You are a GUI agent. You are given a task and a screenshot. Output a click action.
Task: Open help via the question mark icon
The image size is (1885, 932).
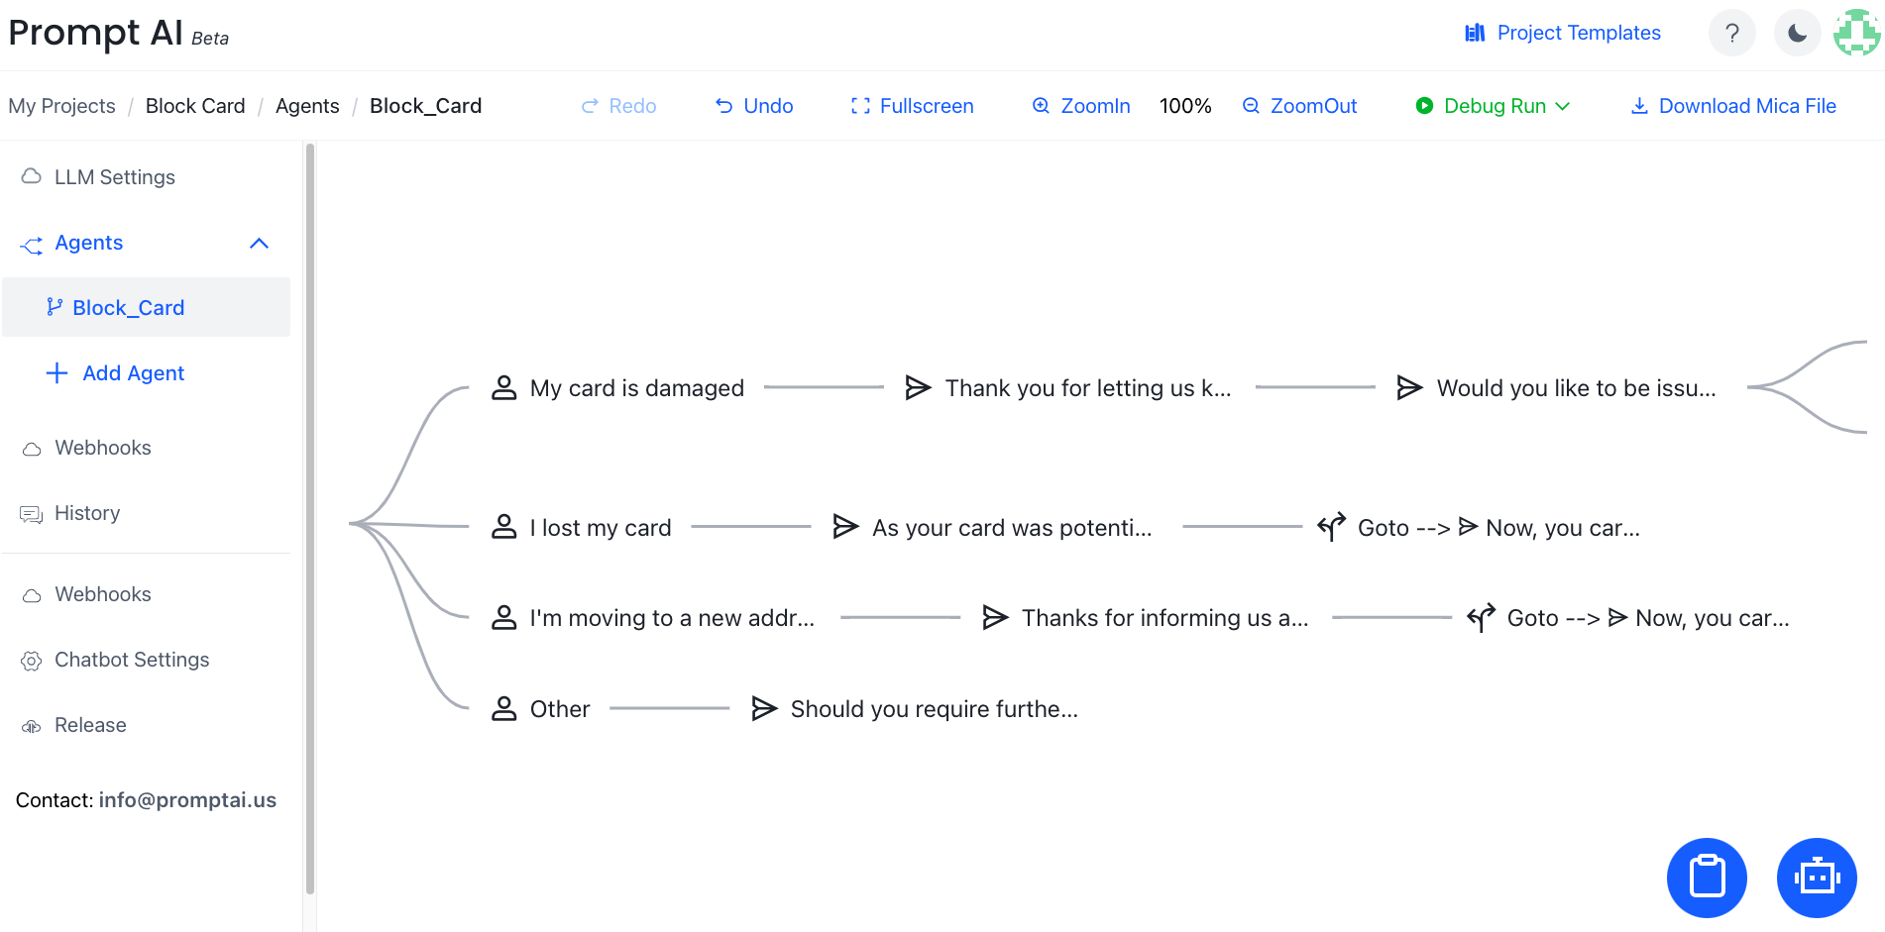(1731, 34)
